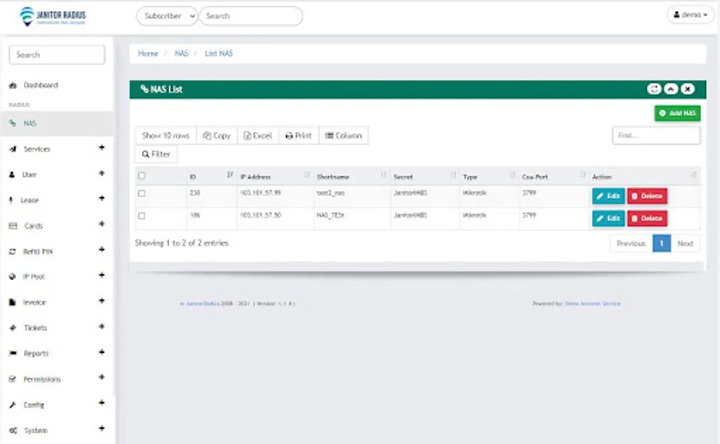
Task: Click the Reports flag icon in the sidebar
Action: (x=13, y=354)
